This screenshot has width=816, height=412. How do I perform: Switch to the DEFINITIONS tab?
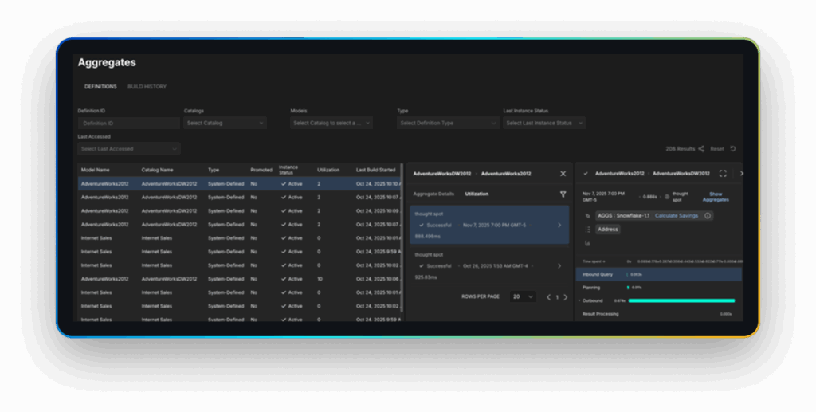[100, 87]
